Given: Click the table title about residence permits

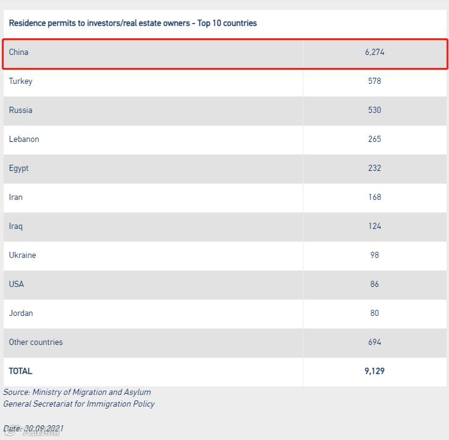Looking at the screenshot, I should [x=133, y=23].
